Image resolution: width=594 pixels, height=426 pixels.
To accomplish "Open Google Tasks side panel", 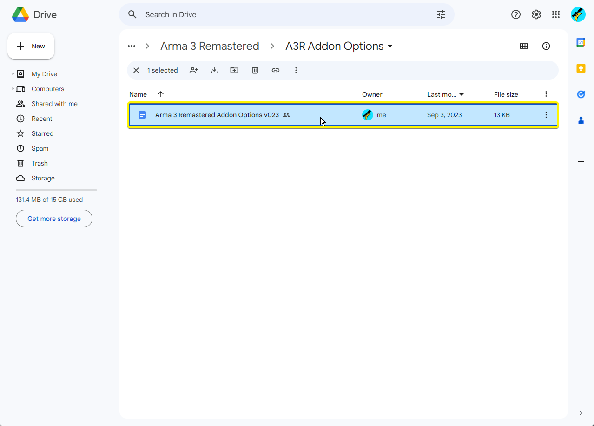I will [581, 94].
